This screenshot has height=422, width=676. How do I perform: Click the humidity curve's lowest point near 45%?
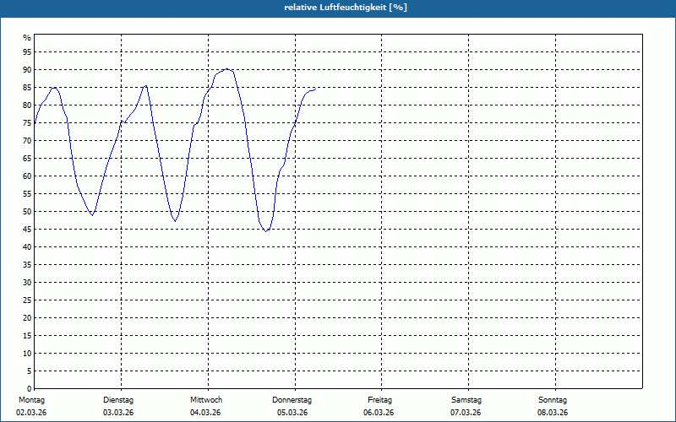(266, 231)
